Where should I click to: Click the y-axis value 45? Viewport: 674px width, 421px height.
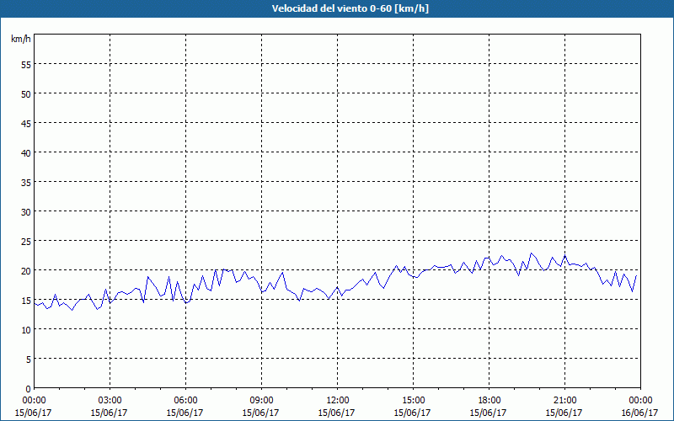tap(26, 123)
